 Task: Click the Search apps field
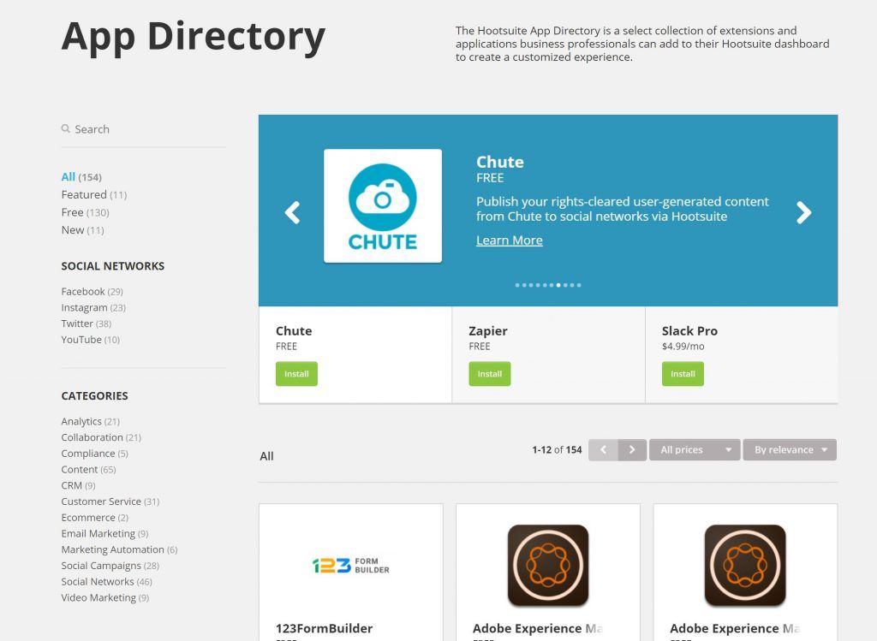tap(143, 129)
